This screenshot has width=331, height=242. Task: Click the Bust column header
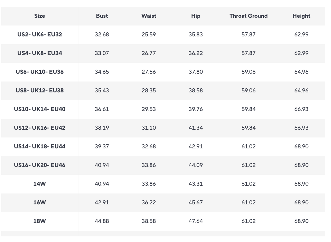(102, 16)
